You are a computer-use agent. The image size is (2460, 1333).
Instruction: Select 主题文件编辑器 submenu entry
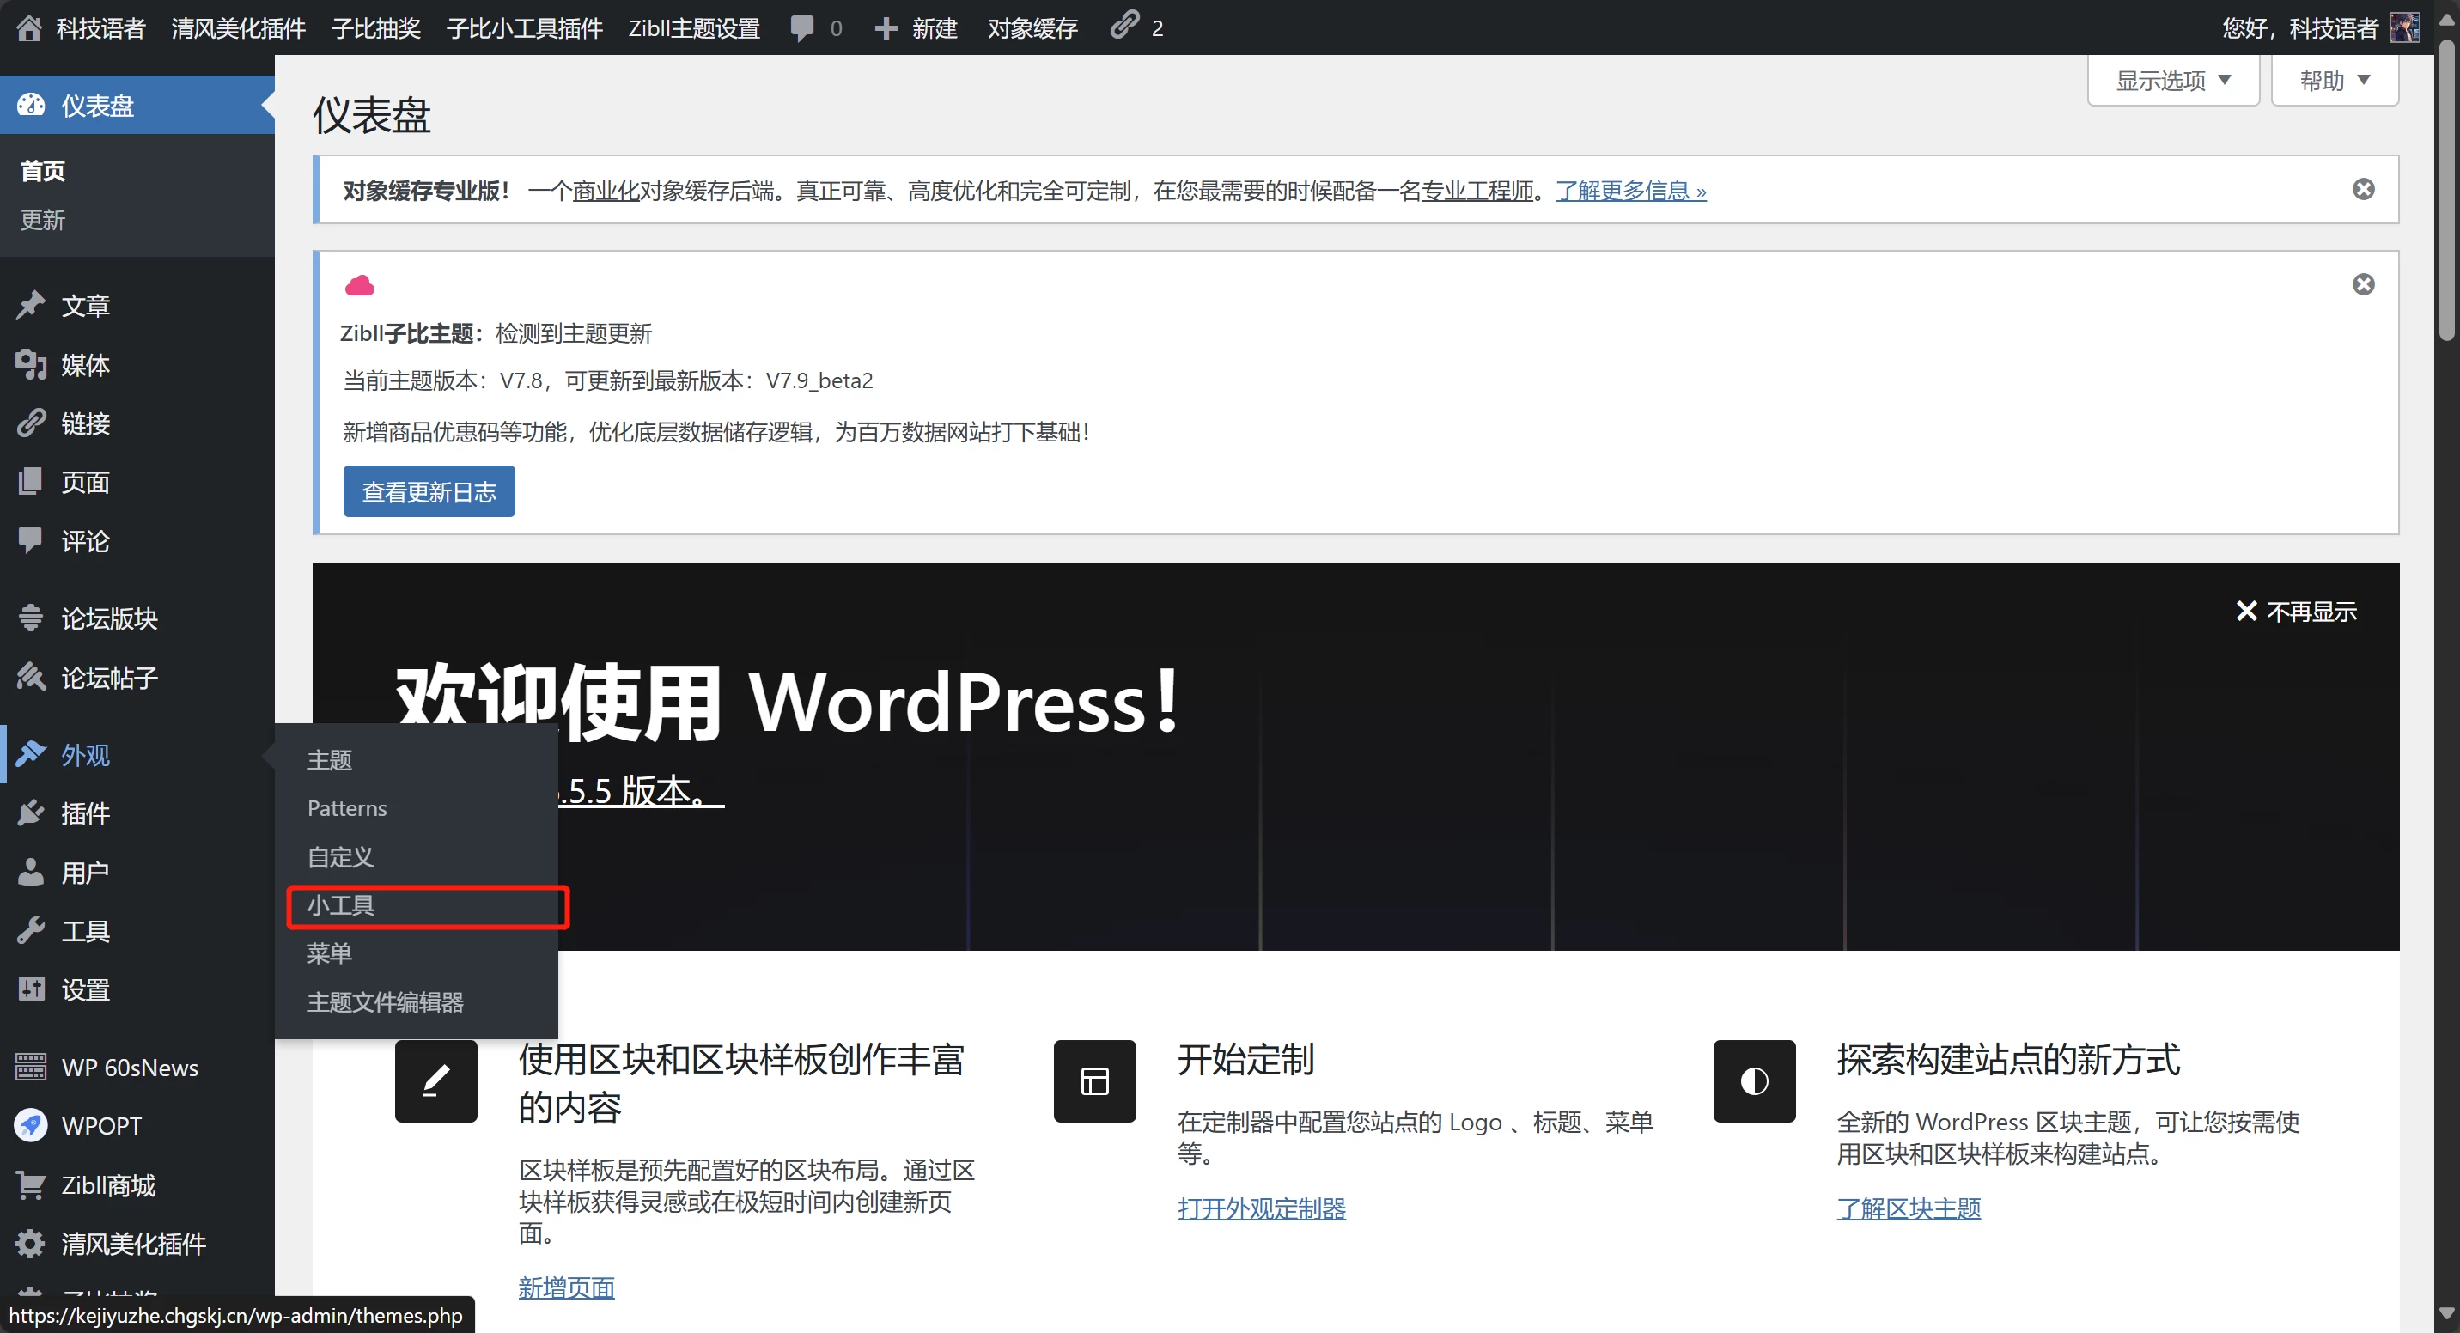[x=385, y=1001]
